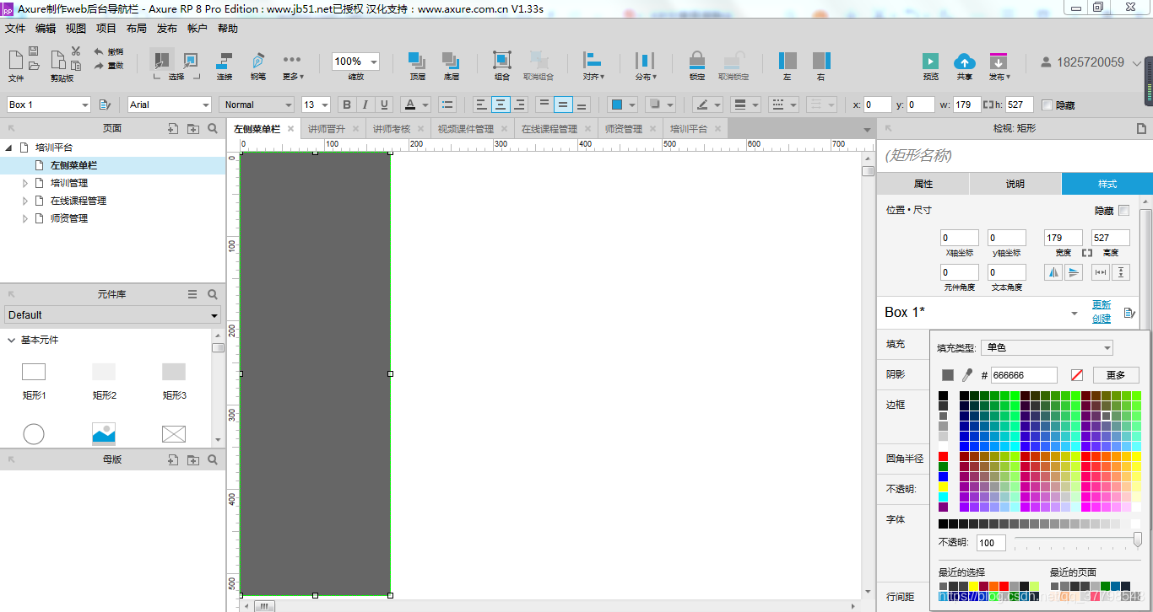
Task: Select the contained selection mode tool
Action: point(191,60)
